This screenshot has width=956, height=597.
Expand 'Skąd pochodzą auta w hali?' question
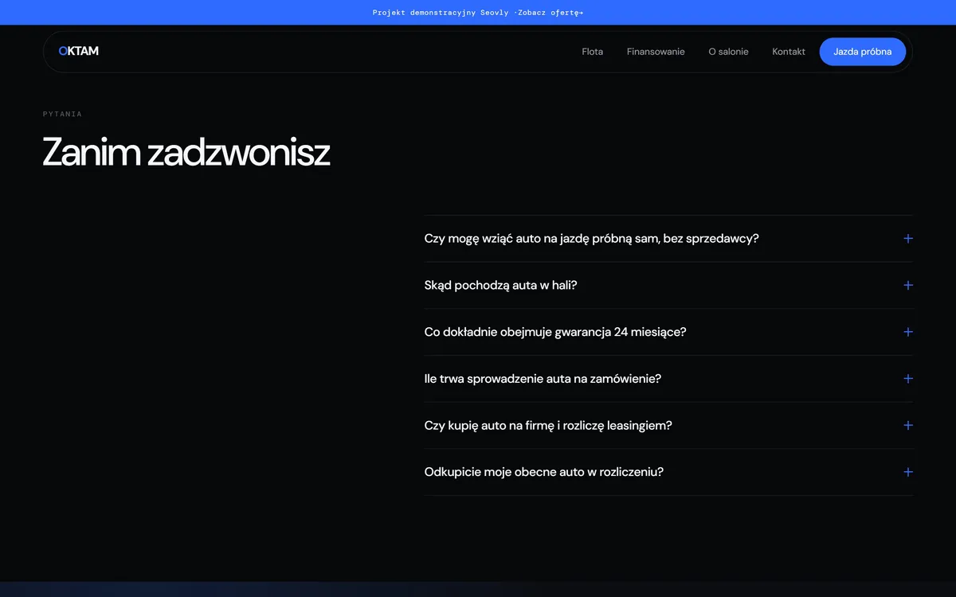click(668, 285)
